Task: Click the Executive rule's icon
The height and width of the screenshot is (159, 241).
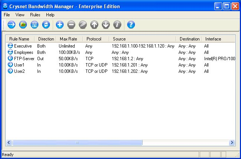Action: click(x=10, y=46)
